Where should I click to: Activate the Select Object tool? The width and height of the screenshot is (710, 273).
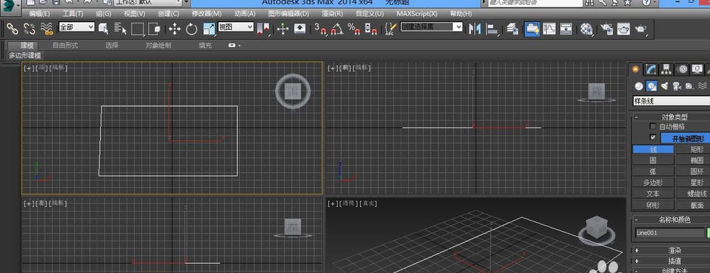104,29
